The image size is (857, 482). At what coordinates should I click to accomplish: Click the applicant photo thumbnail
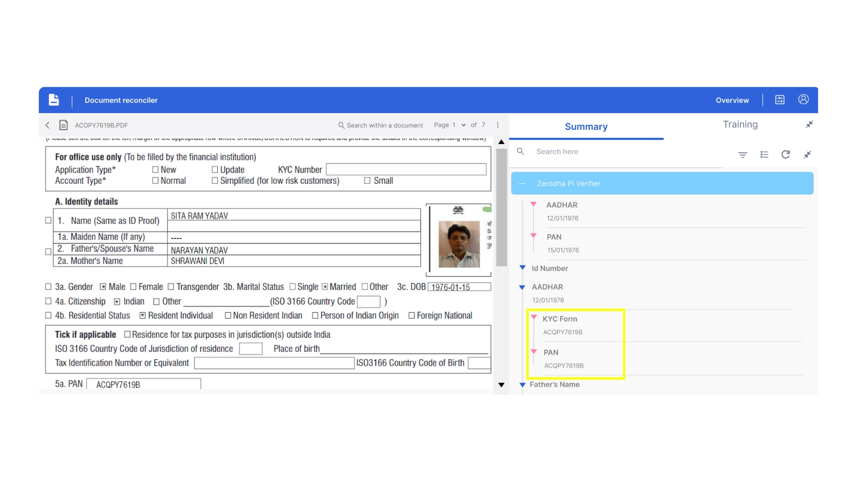pos(459,244)
